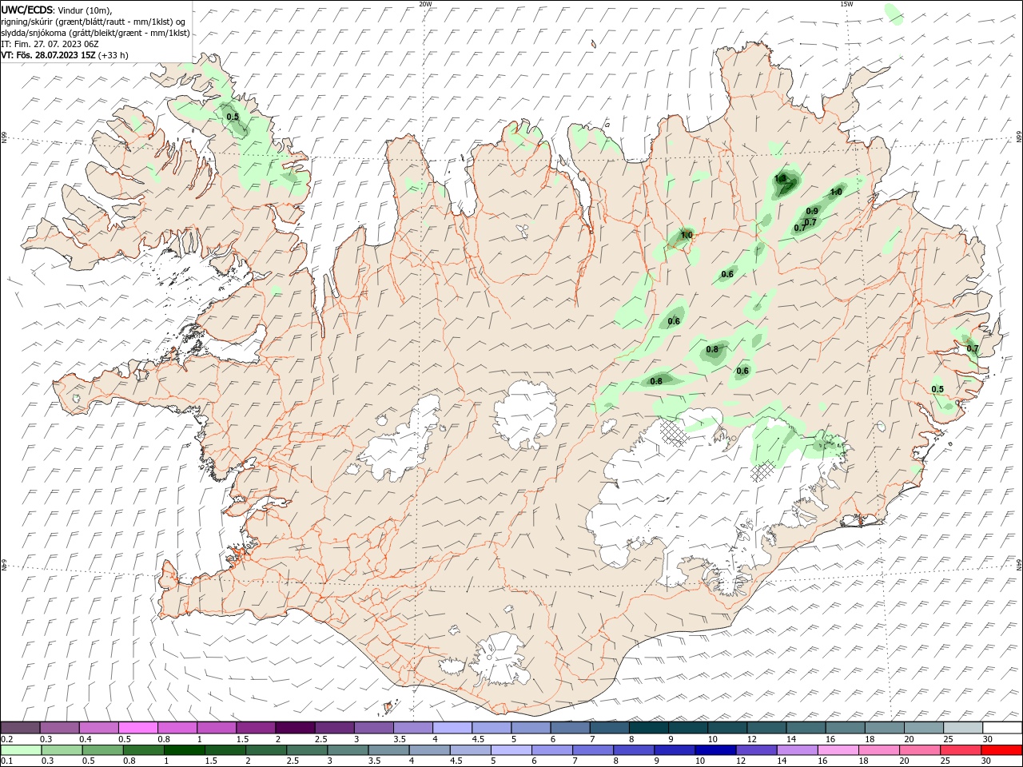Pick the light green 0.3 swatch in bottom row

click(61, 750)
